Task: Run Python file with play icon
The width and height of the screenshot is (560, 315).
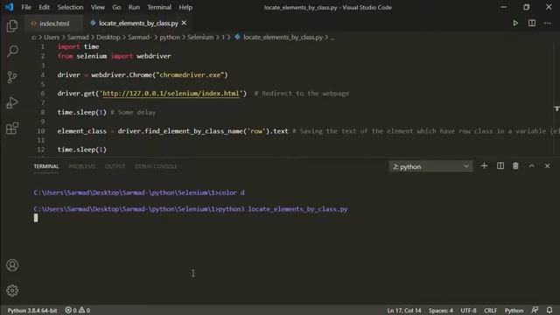Action: [x=515, y=24]
